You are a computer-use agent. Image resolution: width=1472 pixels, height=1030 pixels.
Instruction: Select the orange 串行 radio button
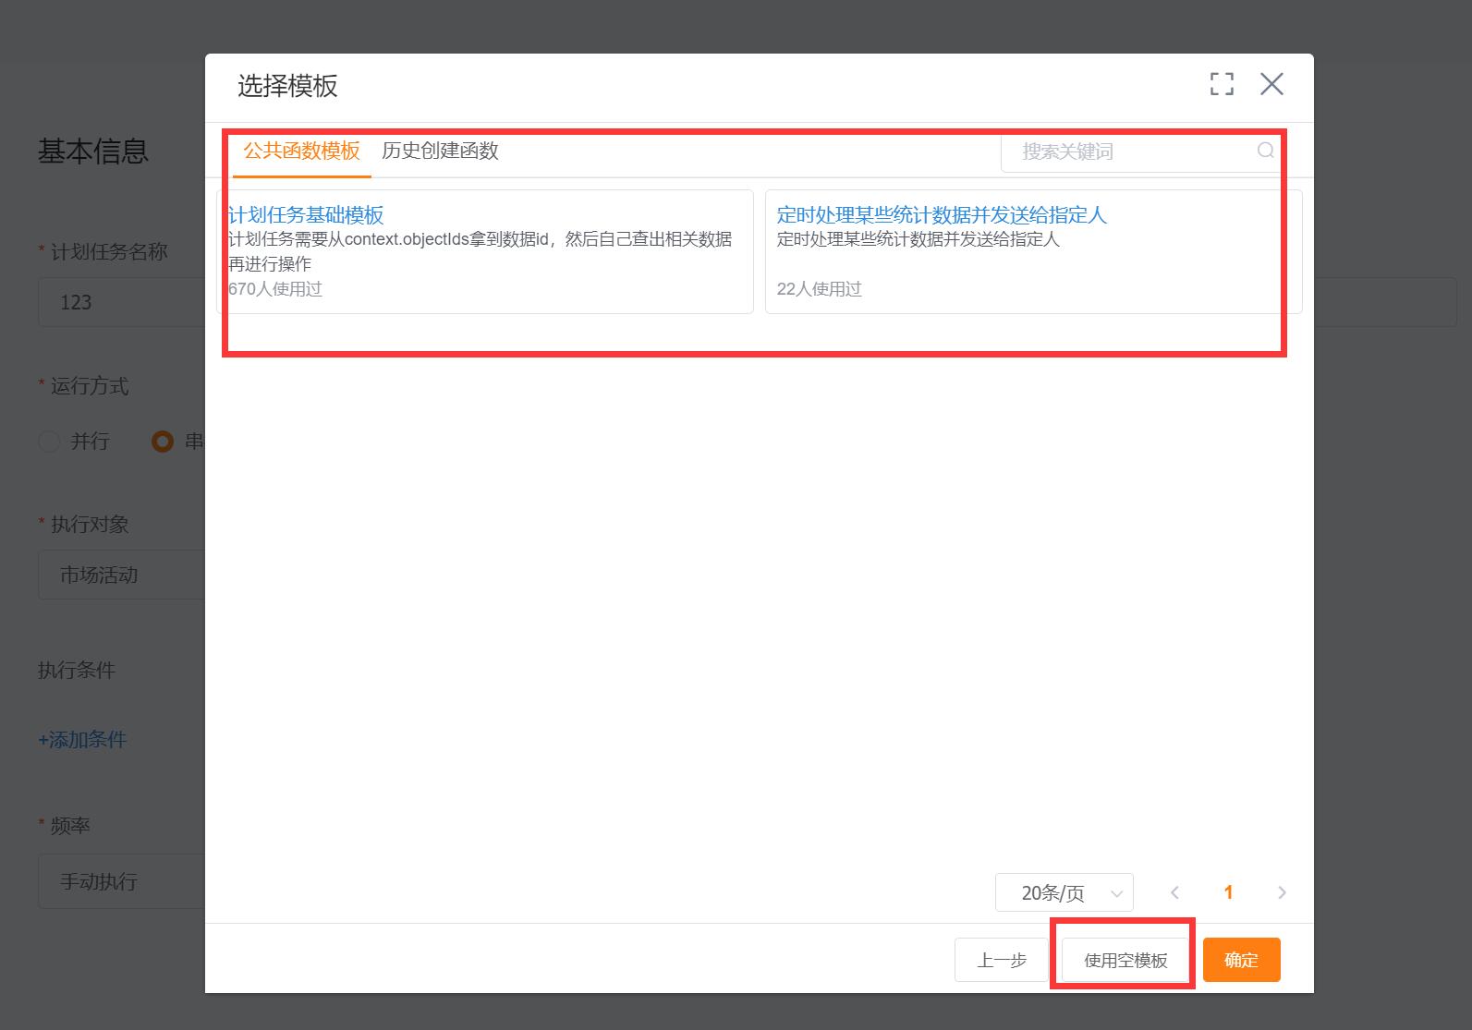pos(163,442)
